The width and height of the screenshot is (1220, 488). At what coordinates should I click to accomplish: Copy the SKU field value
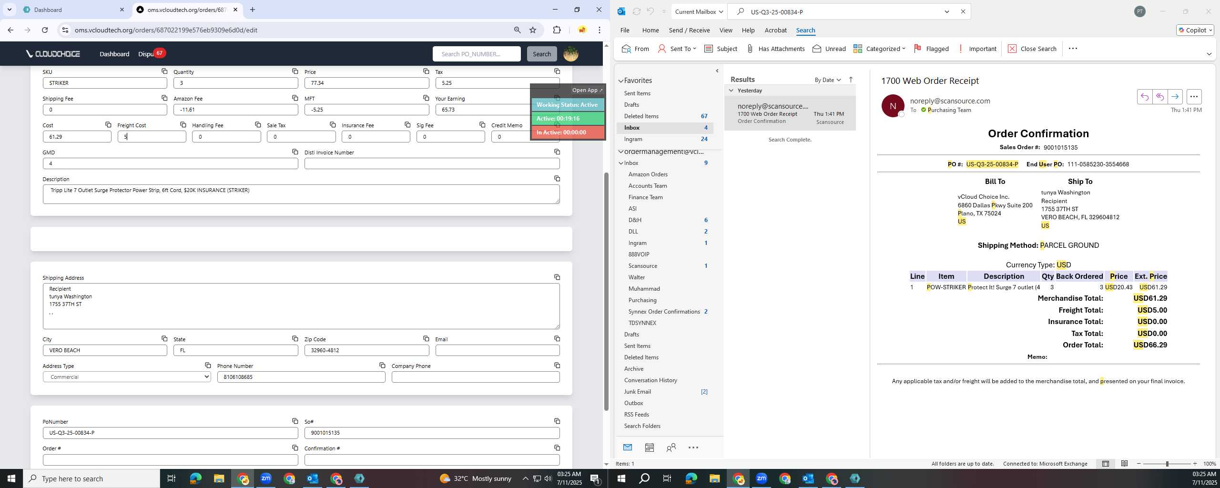point(164,71)
